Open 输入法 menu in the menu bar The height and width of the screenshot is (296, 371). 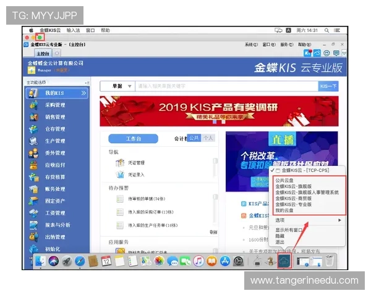pyautogui.click(x=73, y=30)
